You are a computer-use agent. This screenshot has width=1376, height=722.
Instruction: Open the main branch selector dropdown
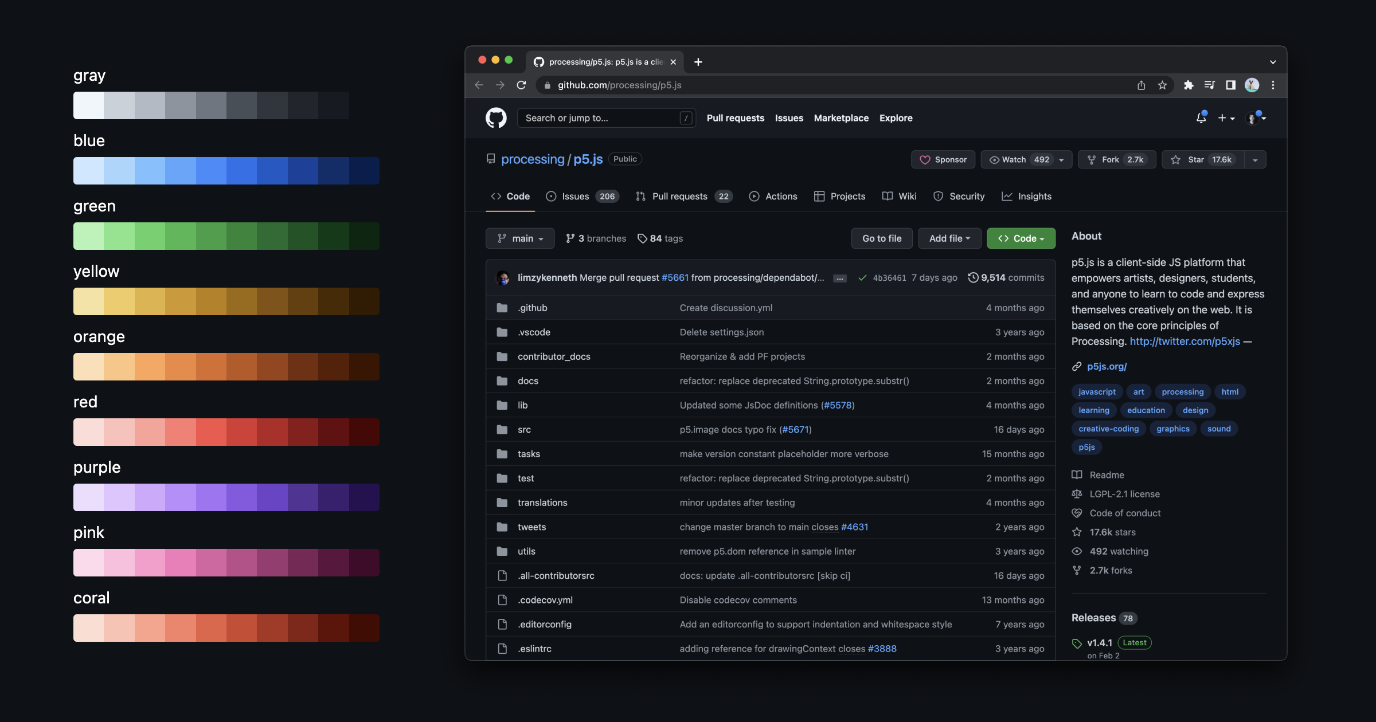click(x=520, y=238)
